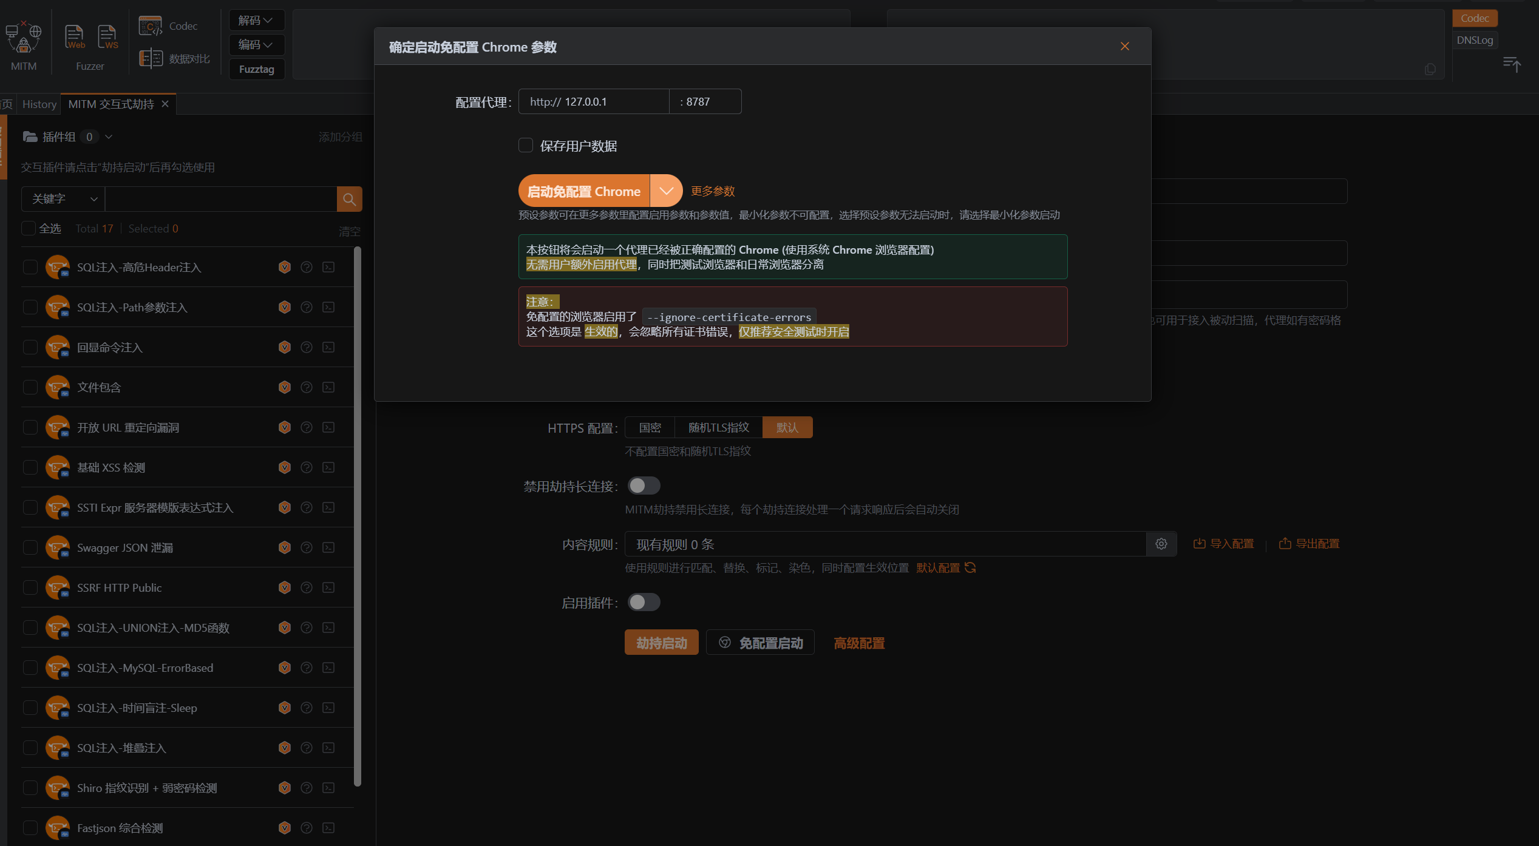Check the 全选 select-all checkbox
The image size is (1539, 846).
pos(29,228)
